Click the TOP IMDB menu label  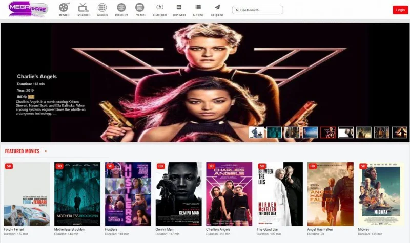tap(179, 15)
